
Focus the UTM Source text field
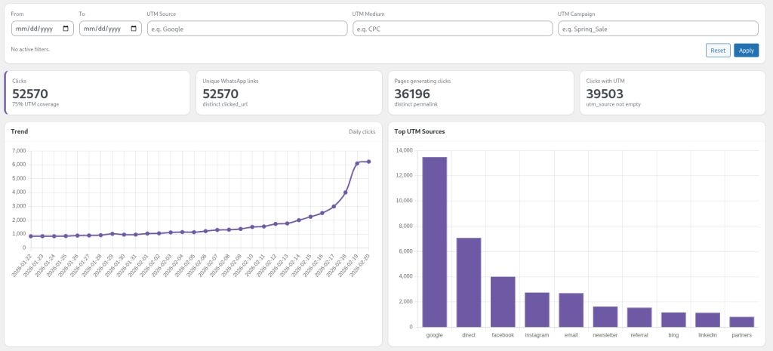point(246,29)
